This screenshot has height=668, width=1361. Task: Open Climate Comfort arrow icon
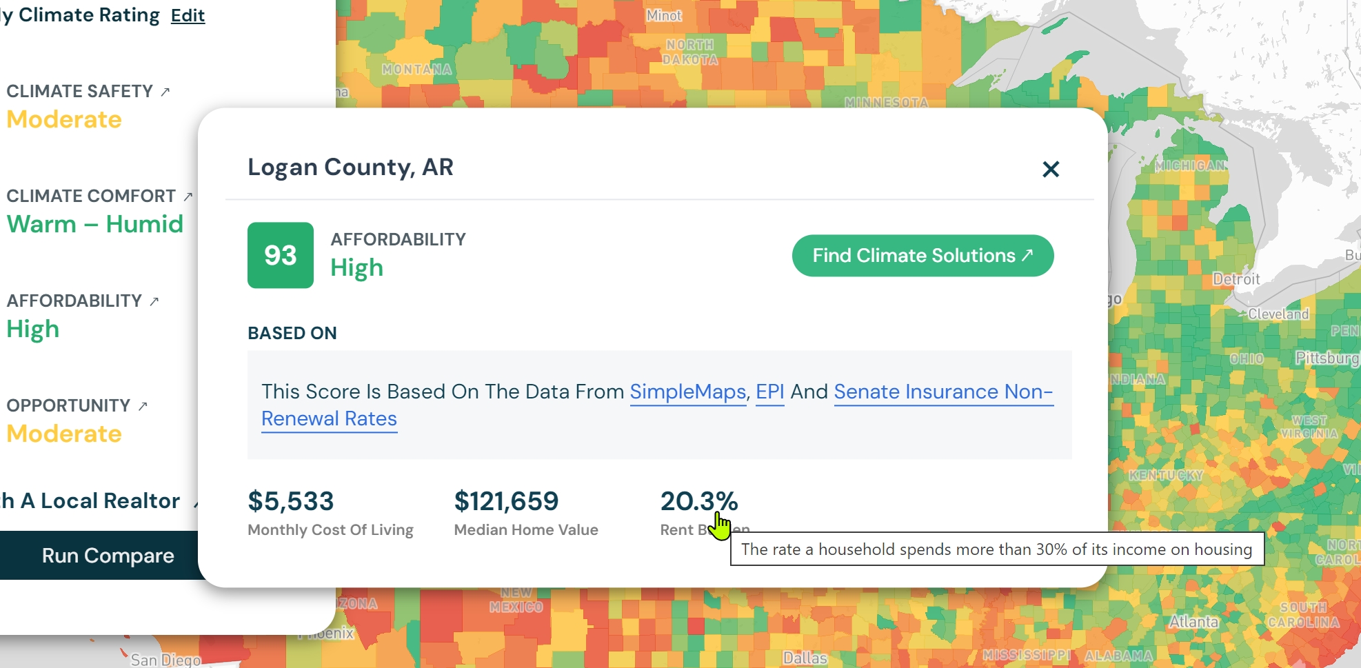coord(188,196)
